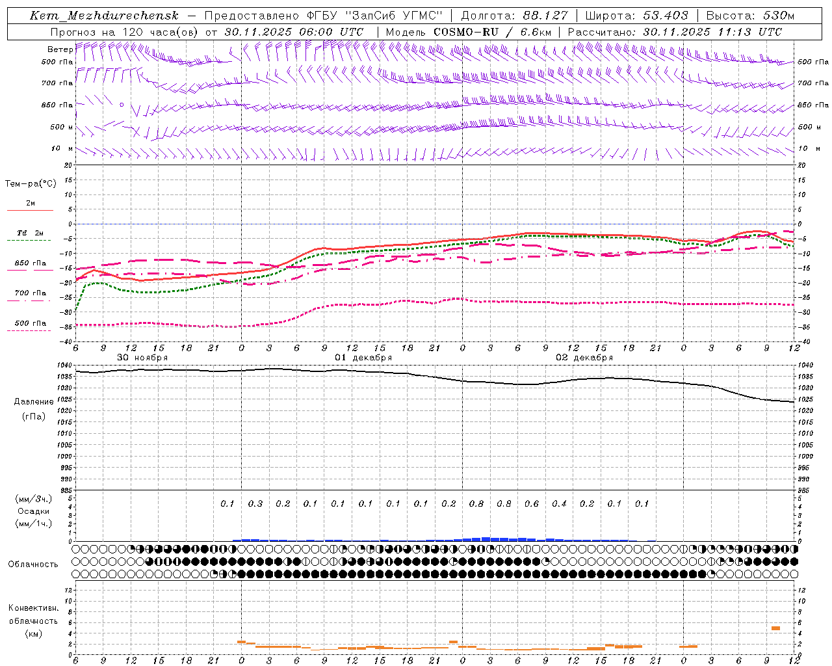Viewport: 832px width, 666px height.
Task: Click the pink dotted line sample under 500 гПа legend
Action: pyautogui.click(x=29, y=330)
